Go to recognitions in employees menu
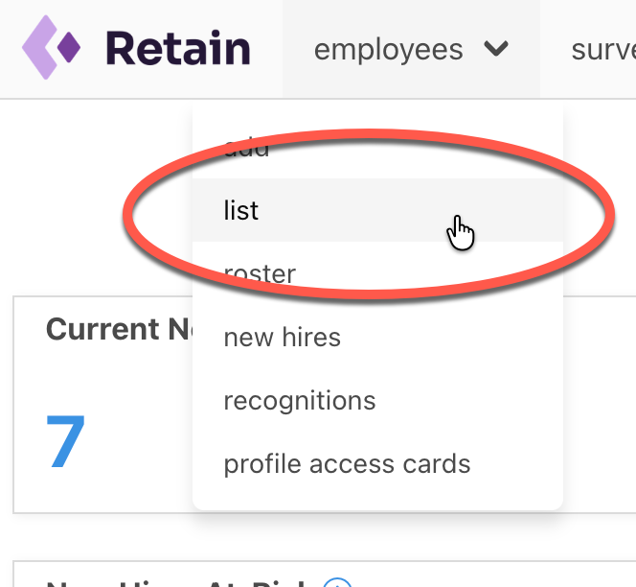Image resolution: width=636 pixels, height=587 pixels. [300, 401]
